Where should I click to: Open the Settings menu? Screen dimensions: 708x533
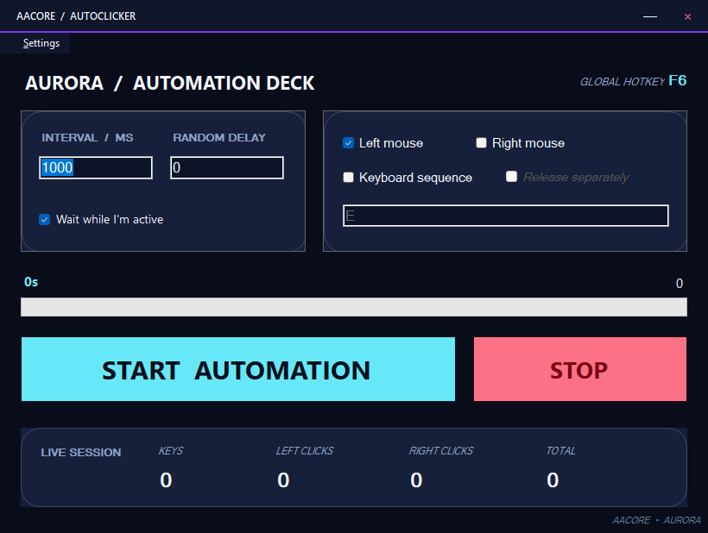(41, 43)
